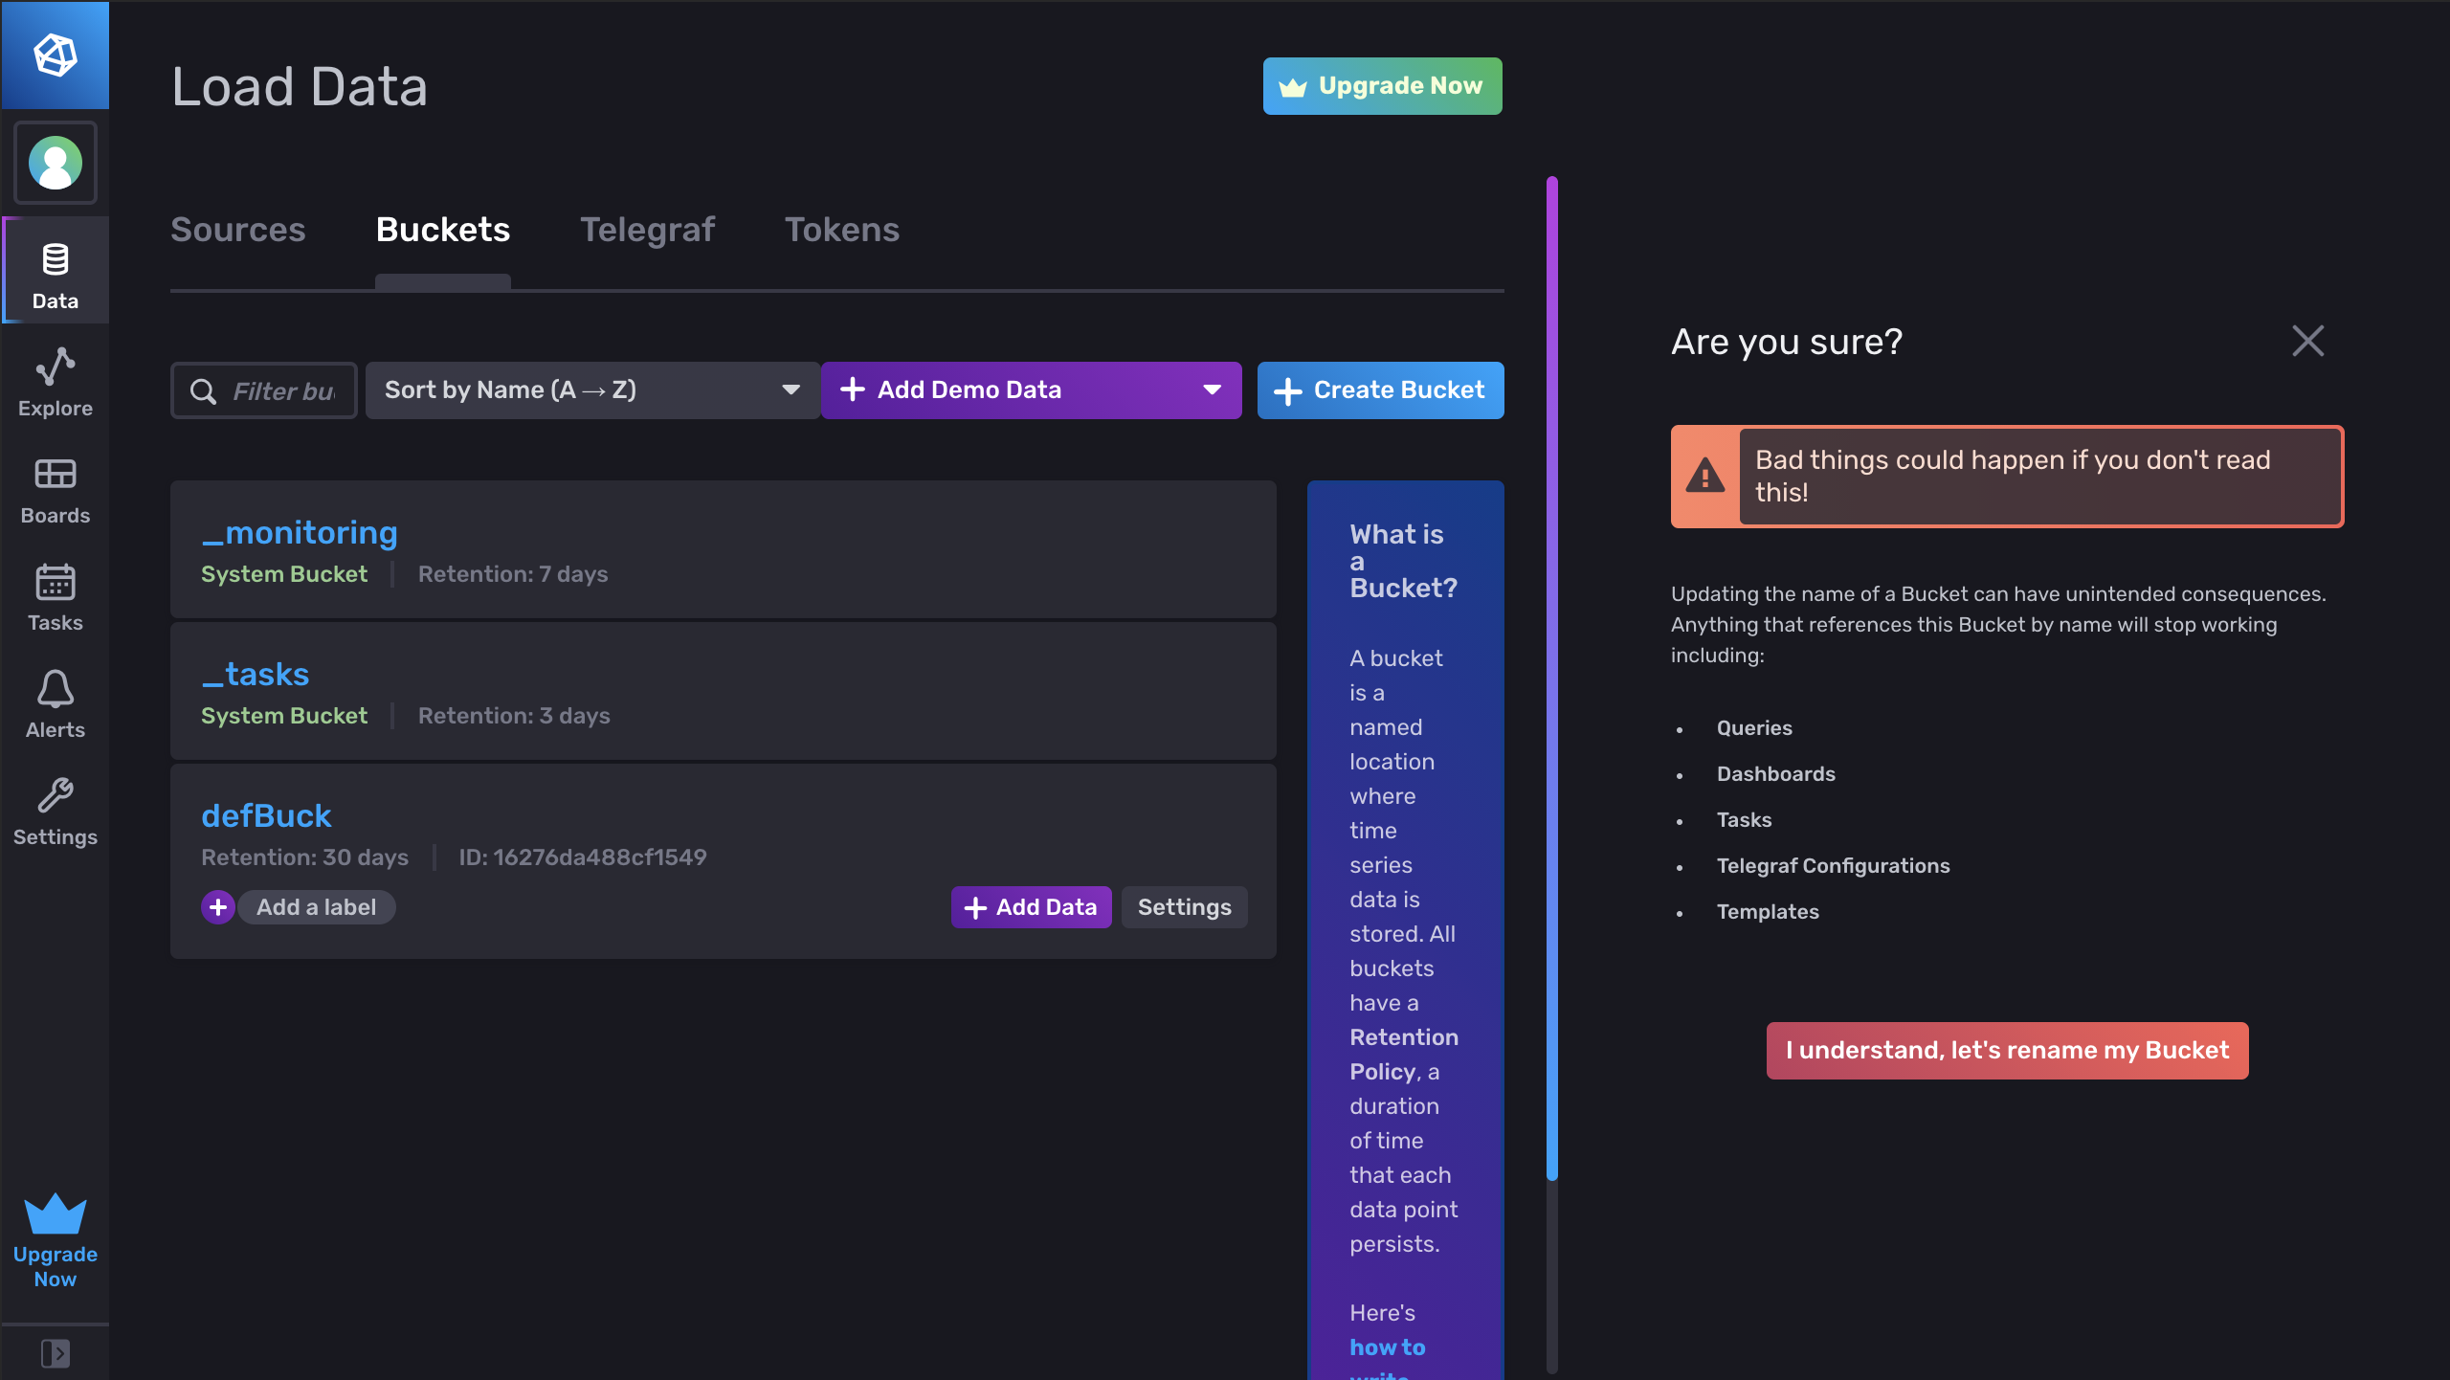Click the InfluxDB logo icon
The width and height of the screenshot is (2450, 1380).
coord(55,55)
